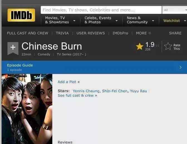The image size is (187, 144).
Task: Open the All search category selector
Action: 174,10
